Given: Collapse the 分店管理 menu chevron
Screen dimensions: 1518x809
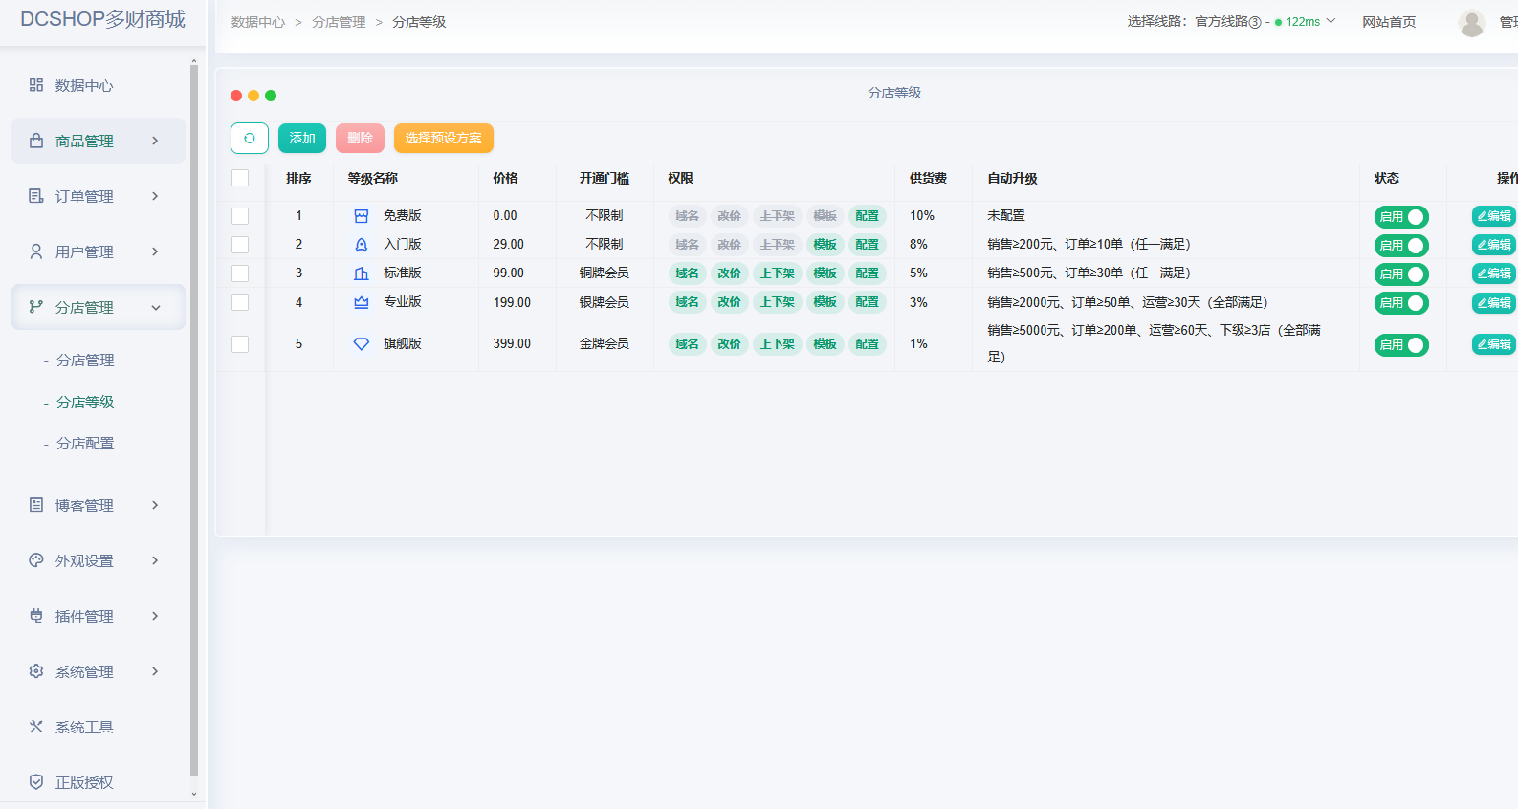Looking at the screenshot, I should pos(155,307).
